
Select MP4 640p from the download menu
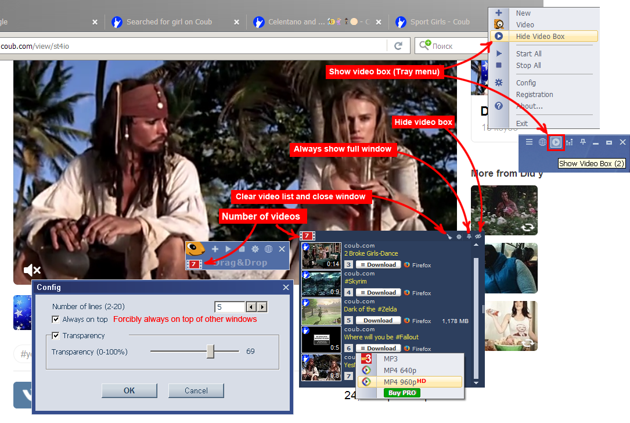coord(410,370)
